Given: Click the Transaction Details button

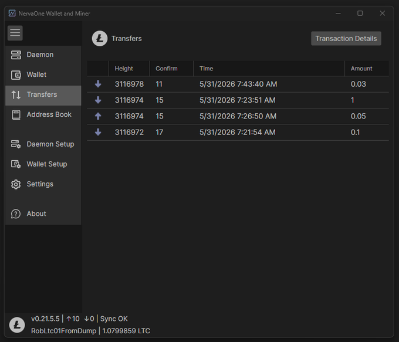Looking at the screenshot, I should (346, 39).
